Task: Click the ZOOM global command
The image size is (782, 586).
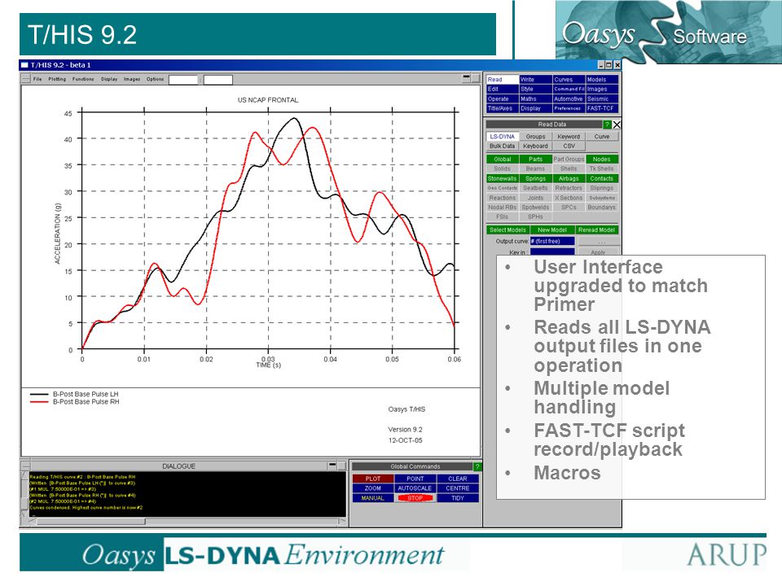Action: pyautogui.click(x=372, y=488)
